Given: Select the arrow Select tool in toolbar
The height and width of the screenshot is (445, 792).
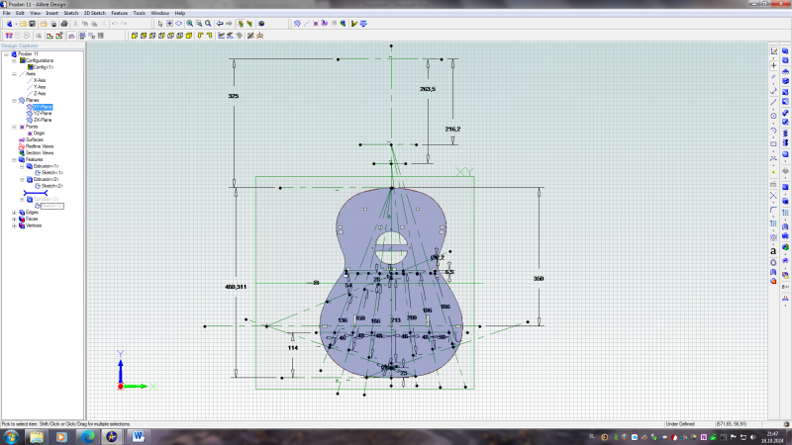Looking at the screenshot, I should [x=160, y=23].
